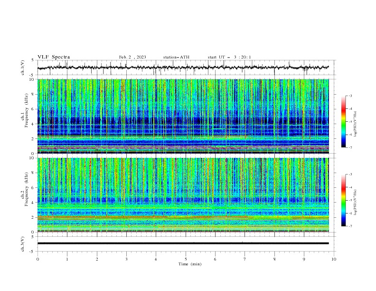Click time axis tick label '0'
Image resolution: width=376 pixels, height=291 pixels.
(x=38, y=259)
